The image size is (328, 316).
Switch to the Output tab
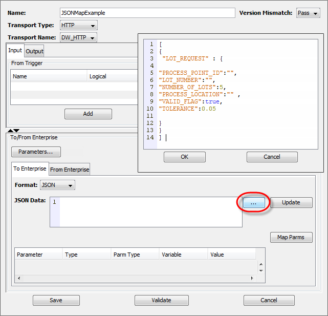coord(34,51)
